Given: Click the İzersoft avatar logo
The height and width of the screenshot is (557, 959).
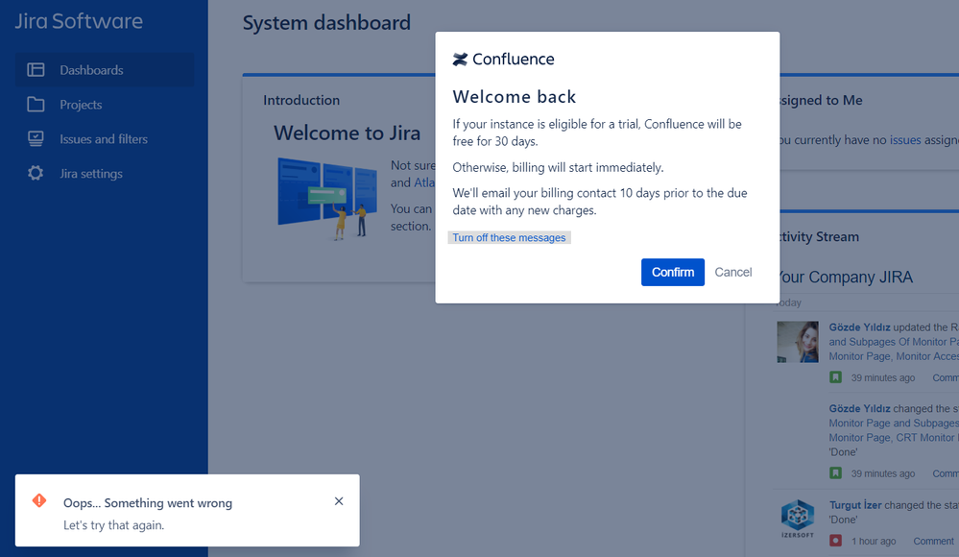Looking at the screenshot, I should click(x=798, y=519).
